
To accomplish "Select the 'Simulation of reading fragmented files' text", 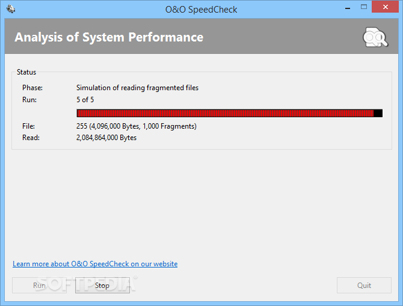I will click(137, 88).
